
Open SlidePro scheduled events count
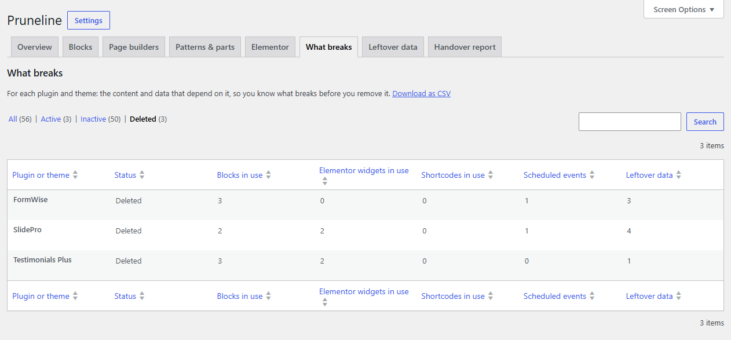point(527,231)
